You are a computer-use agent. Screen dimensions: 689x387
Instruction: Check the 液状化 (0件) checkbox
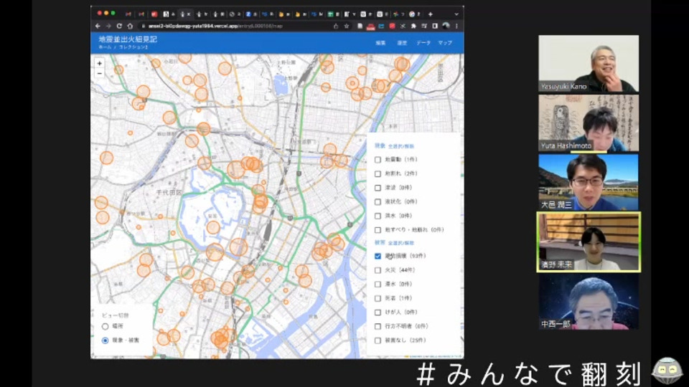tap(378, 202)
